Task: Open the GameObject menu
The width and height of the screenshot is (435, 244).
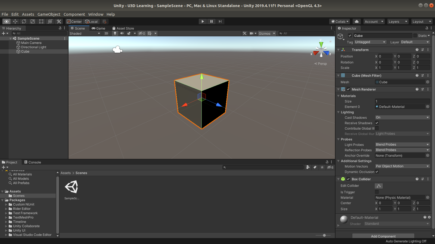Action: (49, 14)
